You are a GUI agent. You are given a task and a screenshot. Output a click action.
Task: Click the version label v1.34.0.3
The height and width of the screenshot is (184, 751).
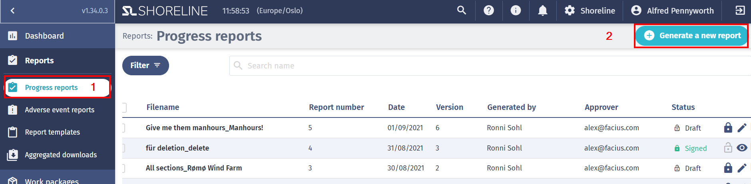tap(95, 11)
